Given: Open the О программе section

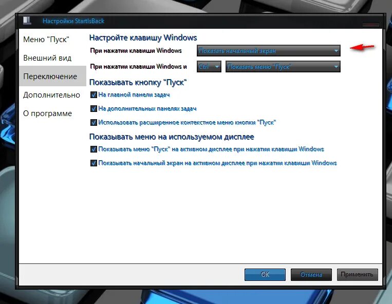Looking at the screenshot, I should pyautogui.click(x=47, y=113).
